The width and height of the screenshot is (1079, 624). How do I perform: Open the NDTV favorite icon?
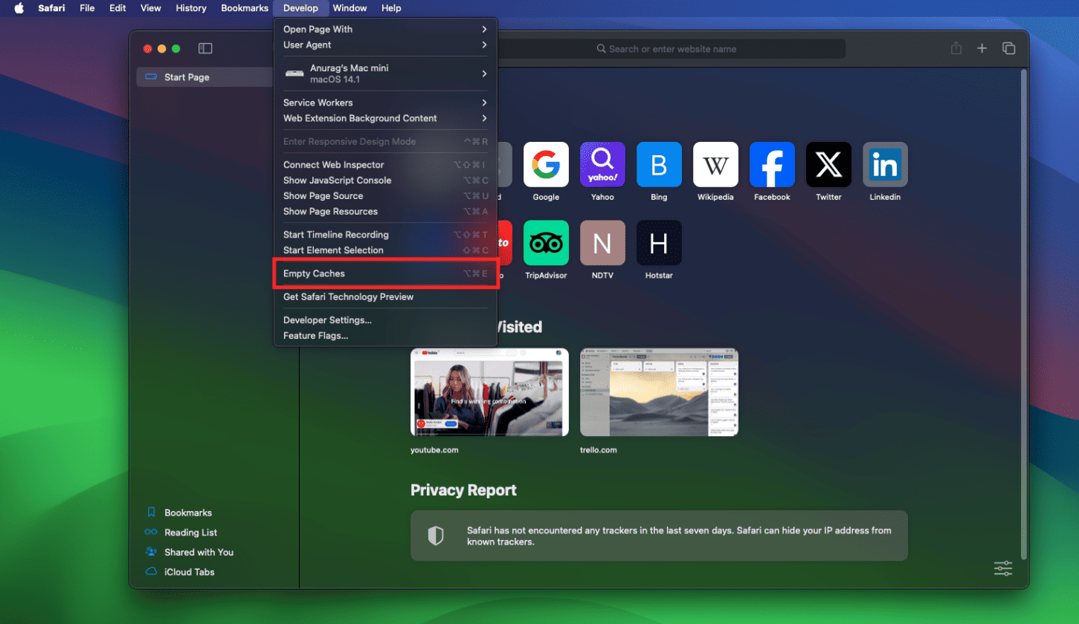(602, 243)
